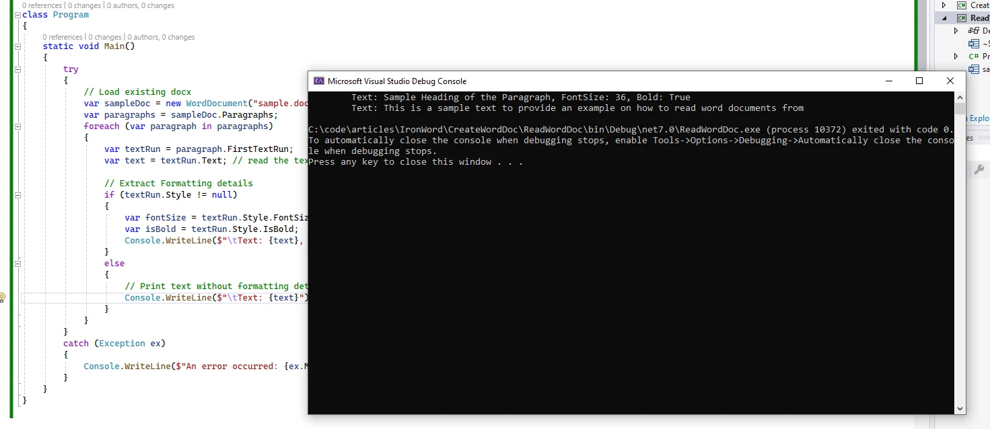
Task: Collapse the else block outline
Action: [x=17, y=263]
